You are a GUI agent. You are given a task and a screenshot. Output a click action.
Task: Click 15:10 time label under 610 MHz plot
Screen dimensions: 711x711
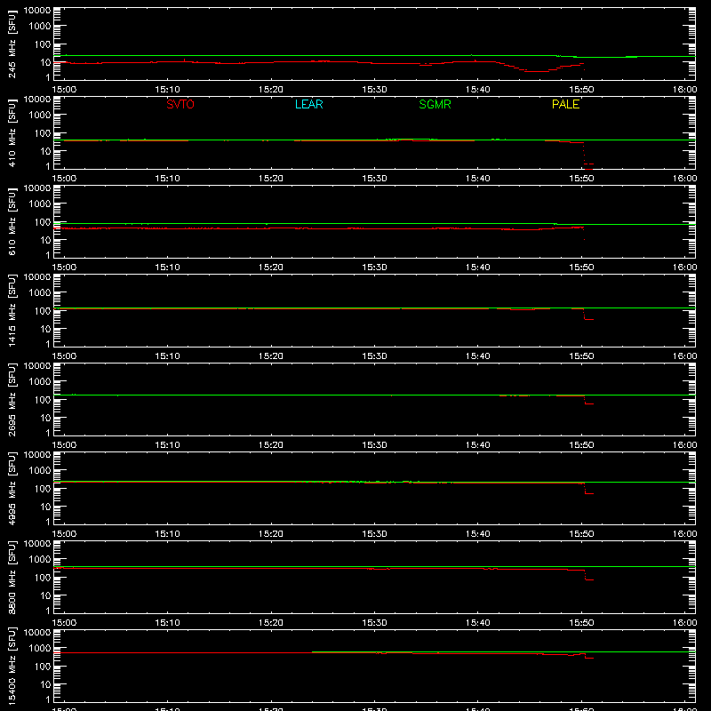[x=167, y=268]
